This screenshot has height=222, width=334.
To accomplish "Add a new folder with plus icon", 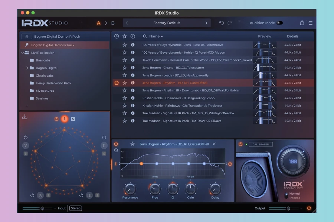I will (27, 106).
